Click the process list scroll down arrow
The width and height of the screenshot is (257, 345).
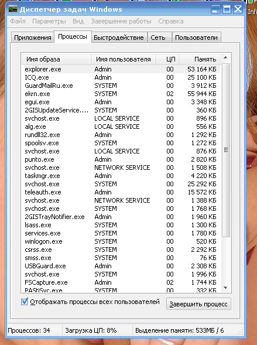tap(225, 288)
